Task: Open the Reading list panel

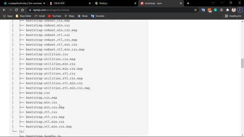Action: (x=233, y=16)
